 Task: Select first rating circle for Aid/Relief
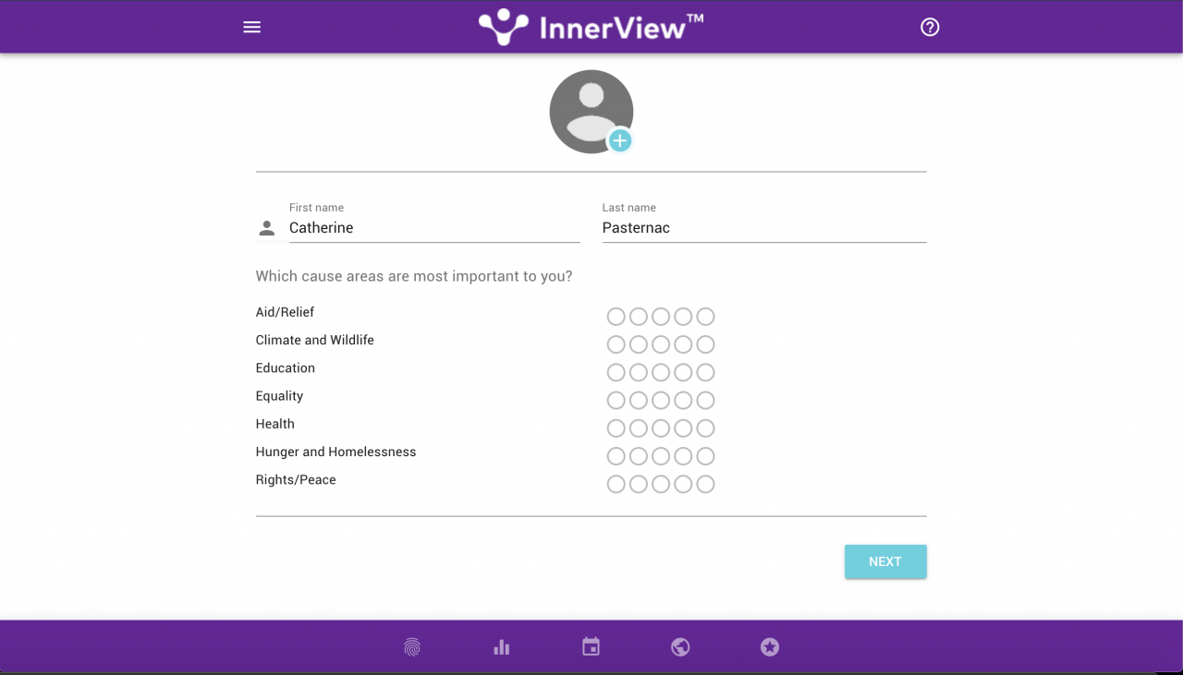pyautogui.click(x=616, y=317)
